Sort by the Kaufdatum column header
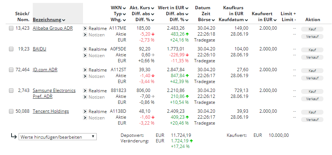The height and width of the screenshot is (155, 332). (x=233, y=20)
